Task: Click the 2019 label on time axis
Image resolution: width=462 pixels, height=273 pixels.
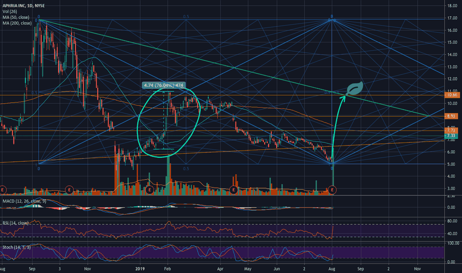Action: tap(140, 269)
